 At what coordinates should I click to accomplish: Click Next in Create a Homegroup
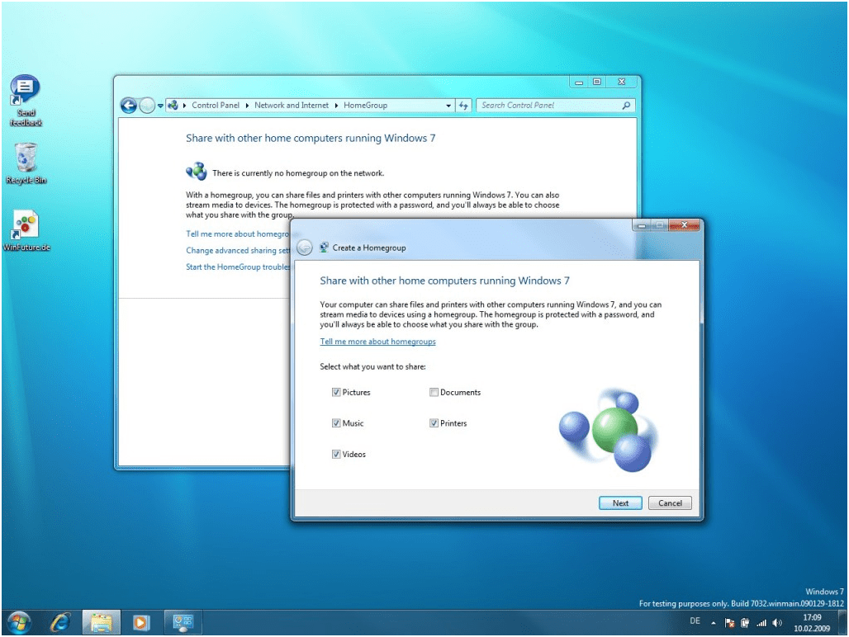(x=620, y=503)
